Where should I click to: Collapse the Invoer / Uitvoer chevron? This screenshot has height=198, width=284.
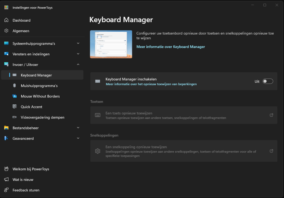pyautogui.click(x=78, y=64)
